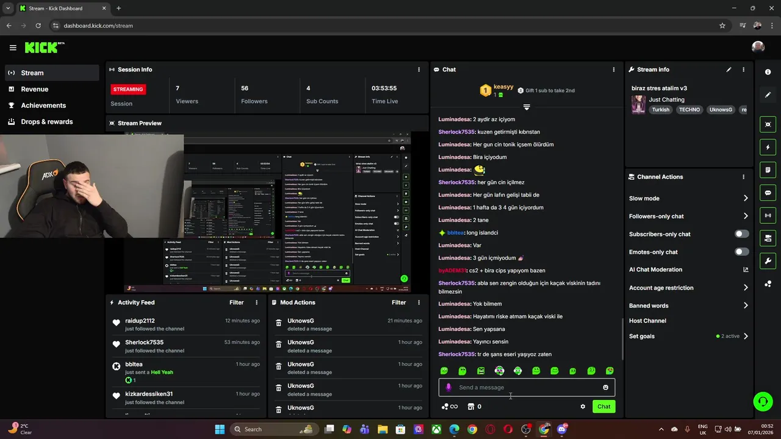Click Host Channel action
Image resolution: width=781 pixels, height=439 pixels.
point(647,321)
